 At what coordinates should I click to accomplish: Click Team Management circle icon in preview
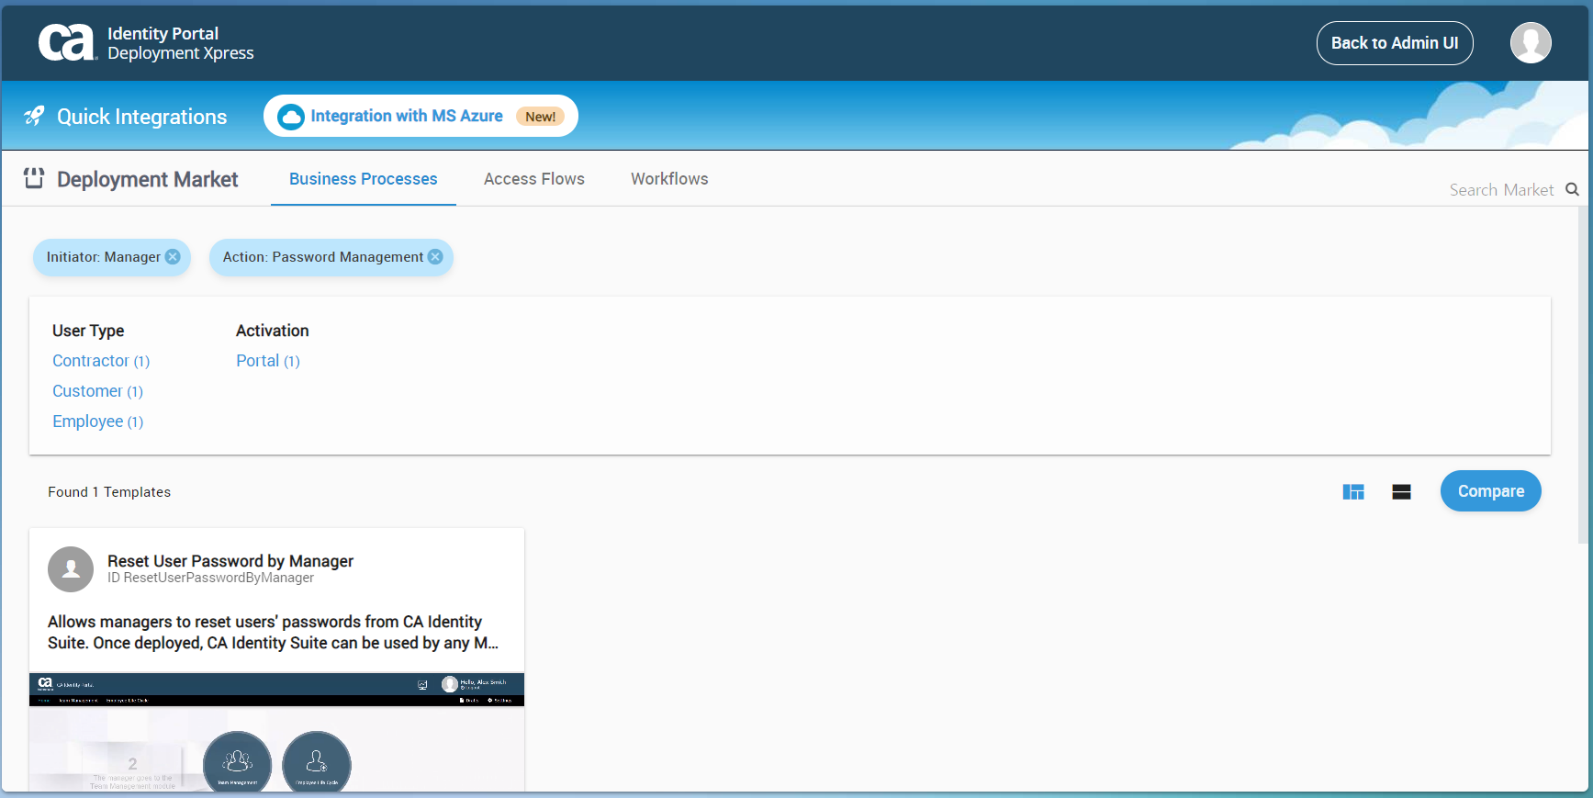click(238, 762)
